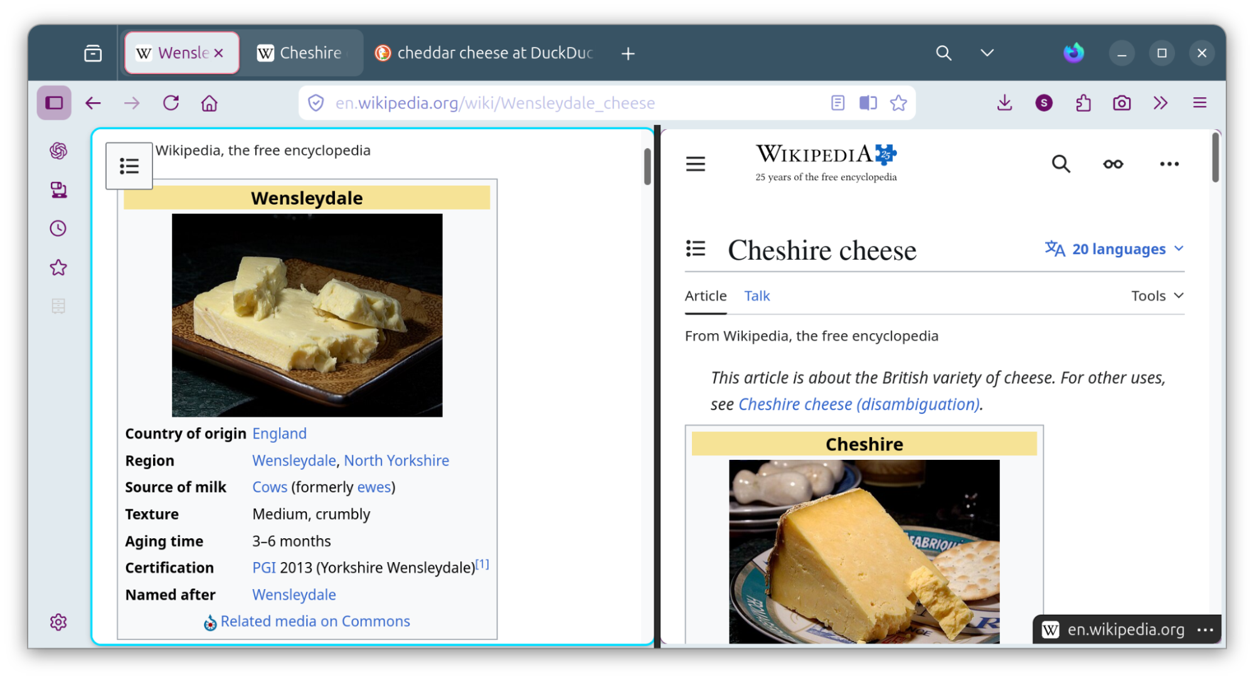Select the Talk tab on Cheshire cheese
The height and width of the screenshot is (680, 1254).
point(757,295)
